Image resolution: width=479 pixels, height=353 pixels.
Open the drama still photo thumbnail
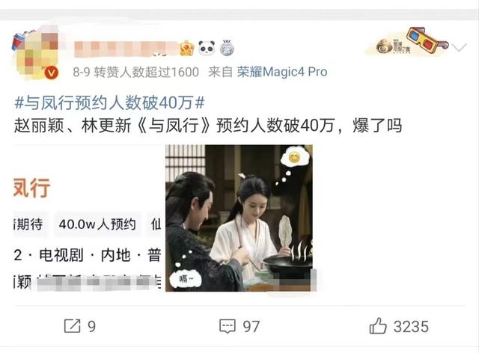click(239, 218)
